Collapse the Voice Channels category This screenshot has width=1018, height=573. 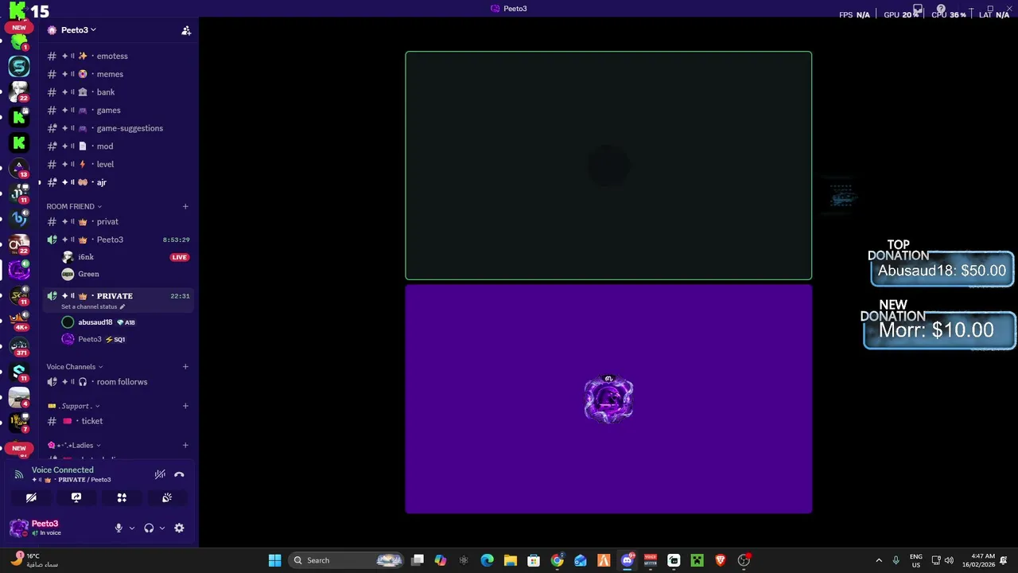75,367
